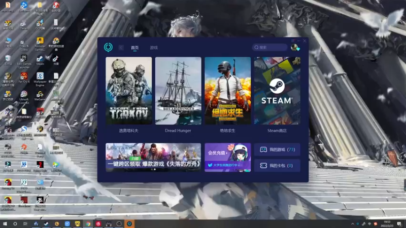Open the Recycle Bin desktop icon
The image size is (406, 228).
[x=8, y=60]
